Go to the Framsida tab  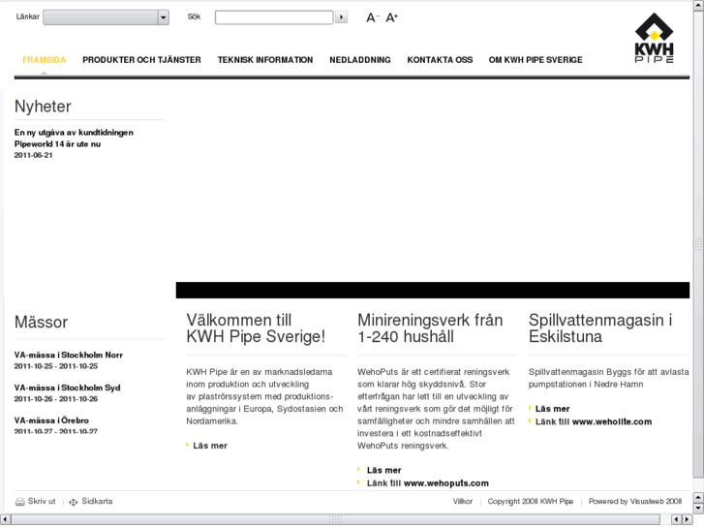click(44, 60)
